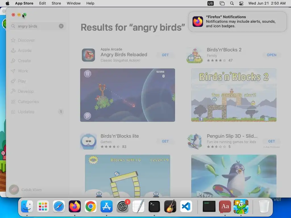
Task: Open the Birds'n'Blocks lite title link
Action: coord(120,136)
